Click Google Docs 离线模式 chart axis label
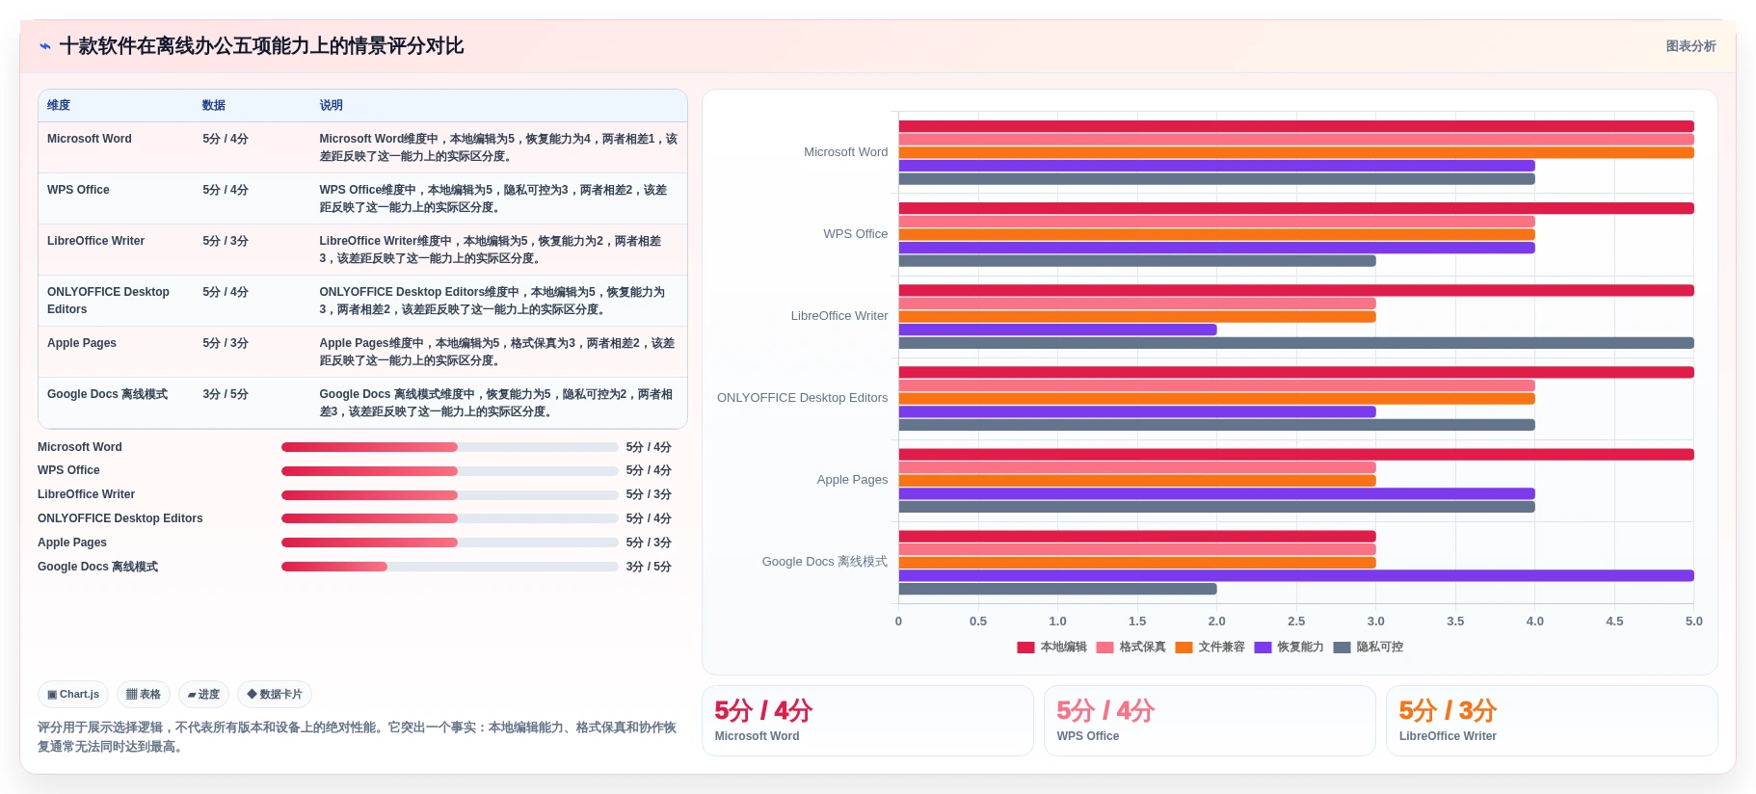The width and height of the screenshot is (1756, 794). pos(824,562)
